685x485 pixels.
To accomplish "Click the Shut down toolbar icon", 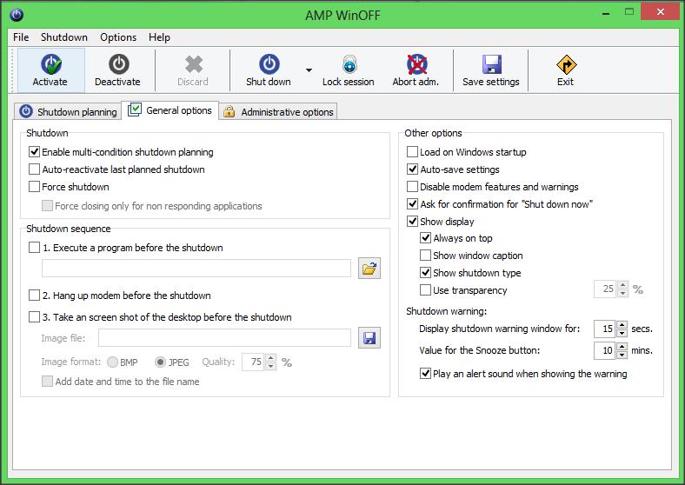I will pyautogui.click(x=269, y=64).
